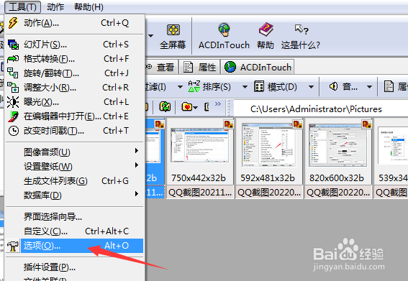This screenshot has height=281, width=408.
Task: Click the green refresh folder icon
Action: tap(165, 106)
